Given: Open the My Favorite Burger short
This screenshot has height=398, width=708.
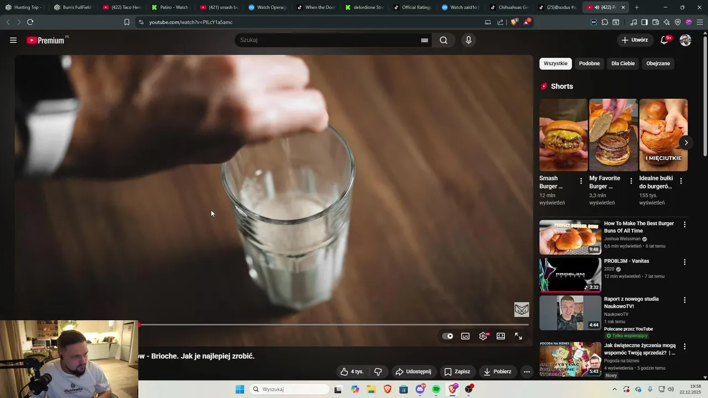Looking at the screenshot, I should pyautogui.click(x=613, y=135).
